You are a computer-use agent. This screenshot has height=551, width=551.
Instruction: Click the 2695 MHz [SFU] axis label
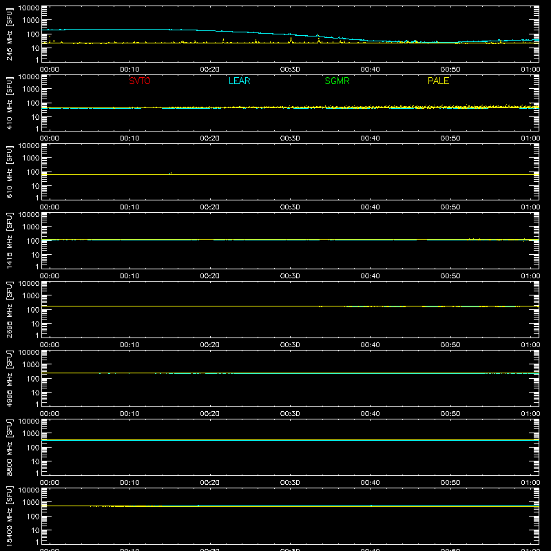9,309
